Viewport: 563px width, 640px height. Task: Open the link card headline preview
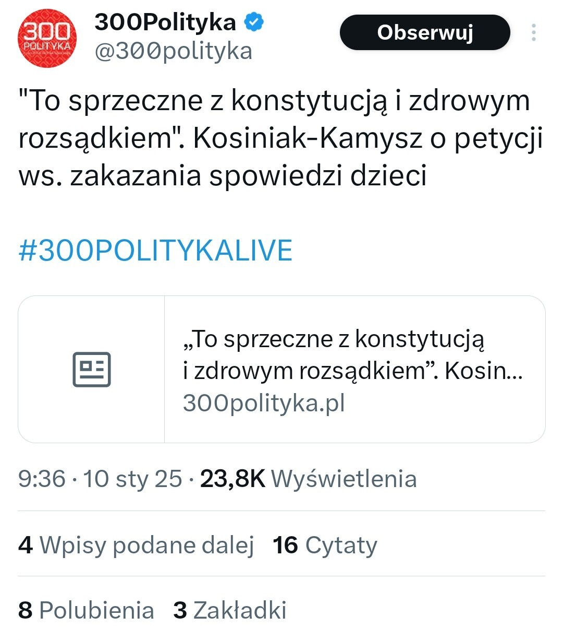click(352, 355)
